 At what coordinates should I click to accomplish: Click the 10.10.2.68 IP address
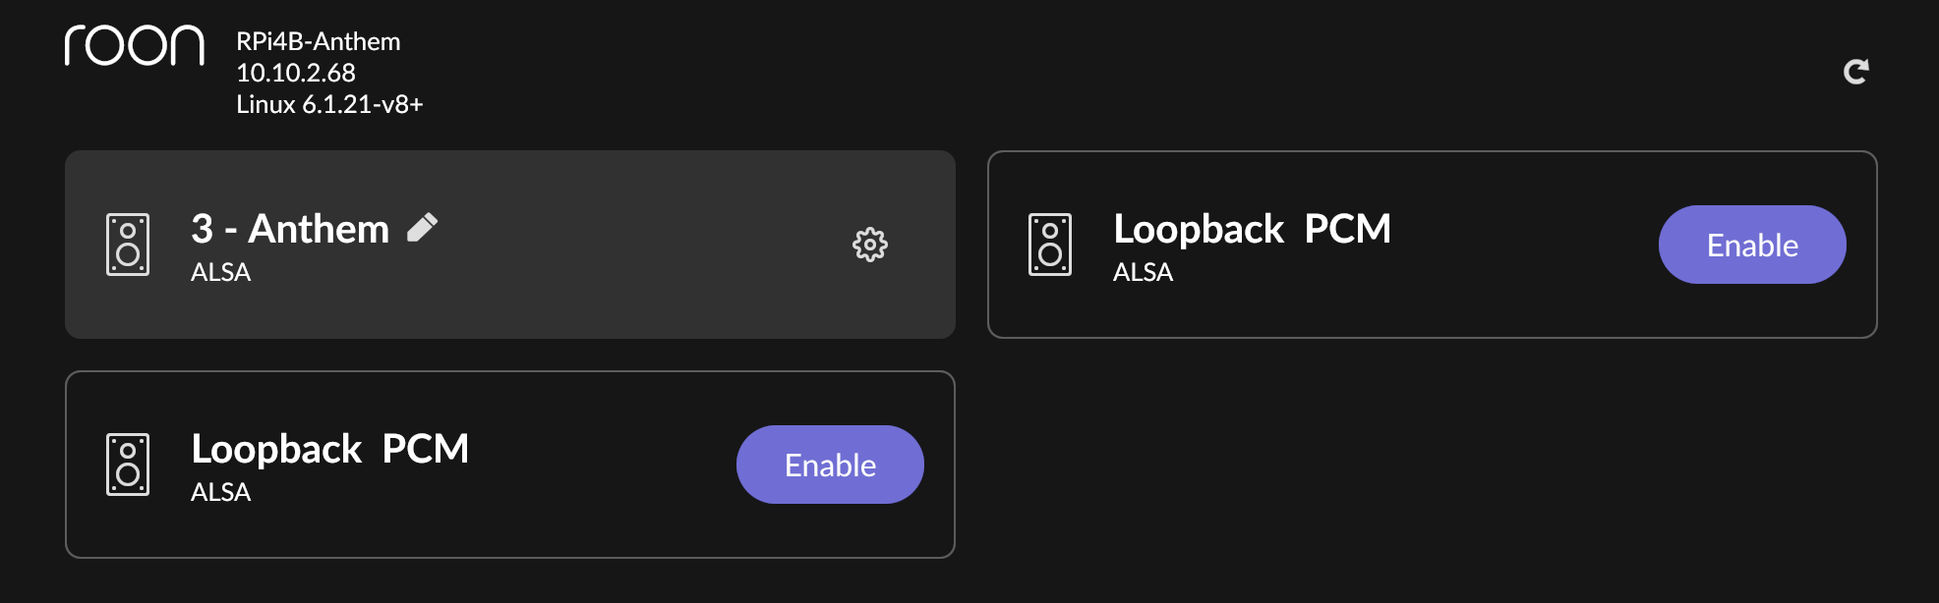point(296,73)
